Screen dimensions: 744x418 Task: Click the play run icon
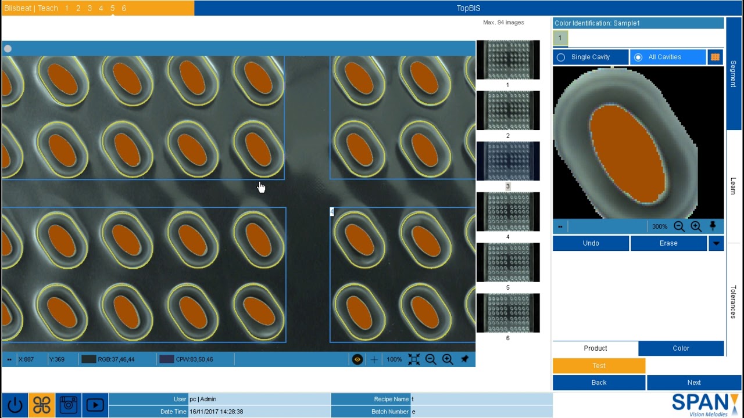pyautogui.click(x=95, y=405)
